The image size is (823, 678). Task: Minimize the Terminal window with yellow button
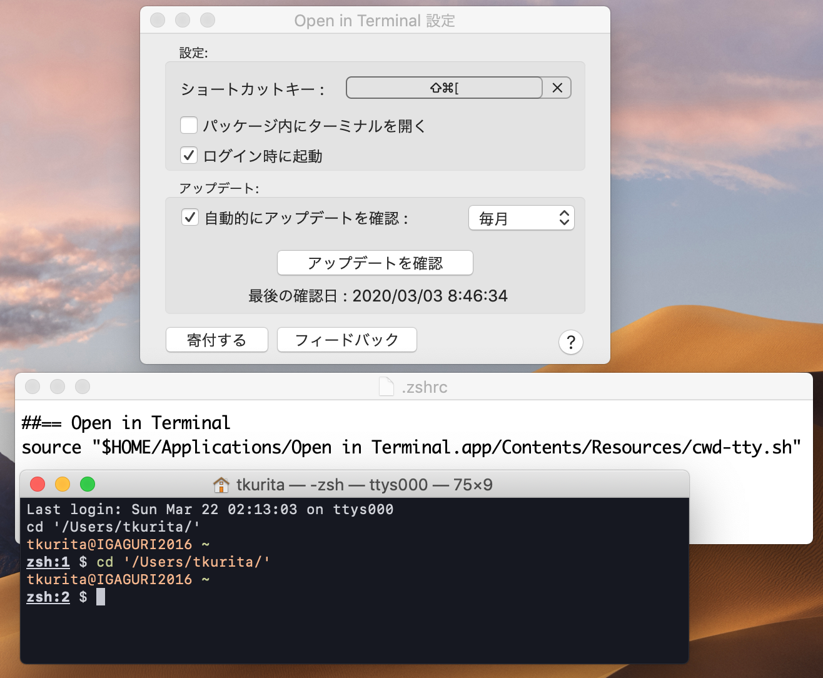point(63,484)
